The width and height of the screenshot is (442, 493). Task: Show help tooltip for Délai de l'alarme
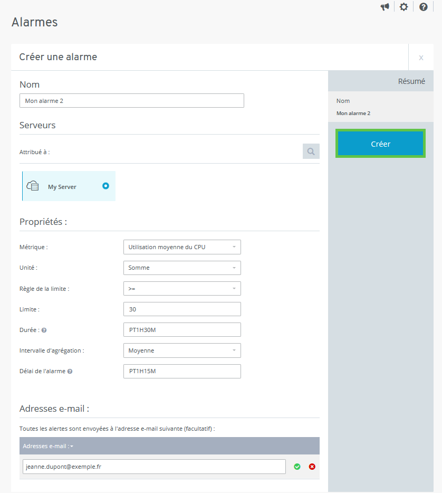click(70, 371)
